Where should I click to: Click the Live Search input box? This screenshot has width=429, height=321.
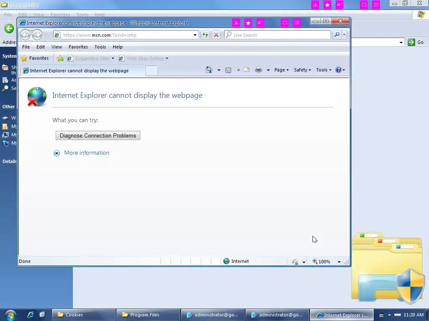tap(277, 35)
